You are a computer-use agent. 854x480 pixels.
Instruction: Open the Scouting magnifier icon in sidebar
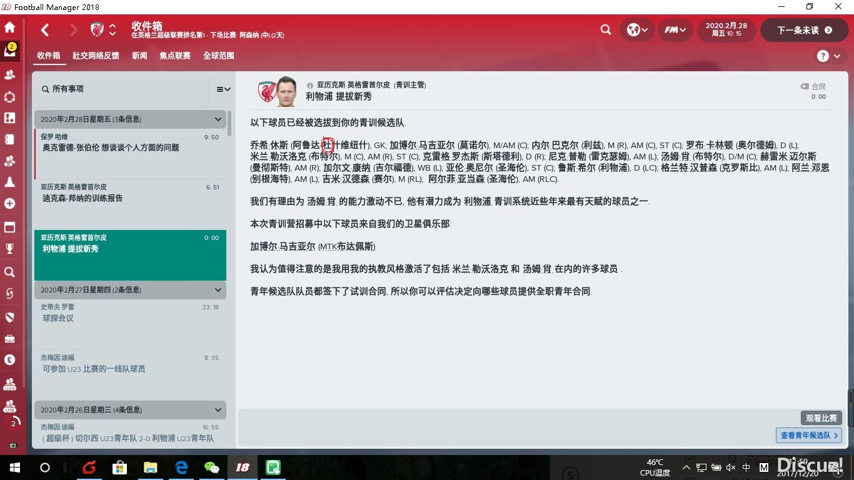[x=9, y=272]
